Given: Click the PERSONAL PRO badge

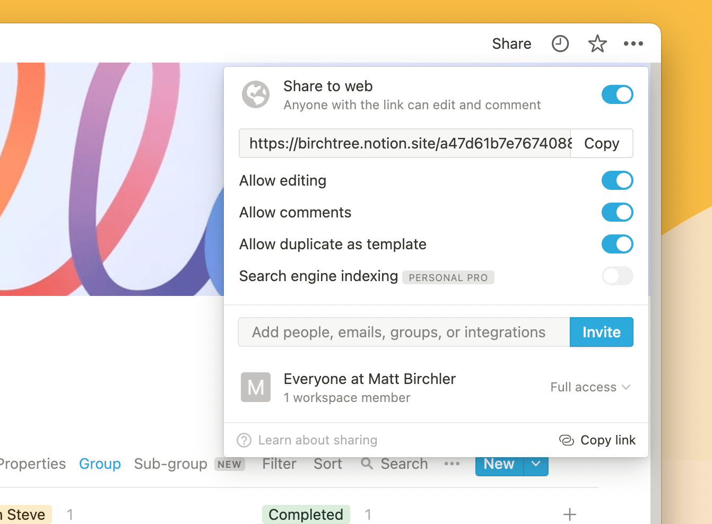Looking at the screenshot, I should coord(448,277).
